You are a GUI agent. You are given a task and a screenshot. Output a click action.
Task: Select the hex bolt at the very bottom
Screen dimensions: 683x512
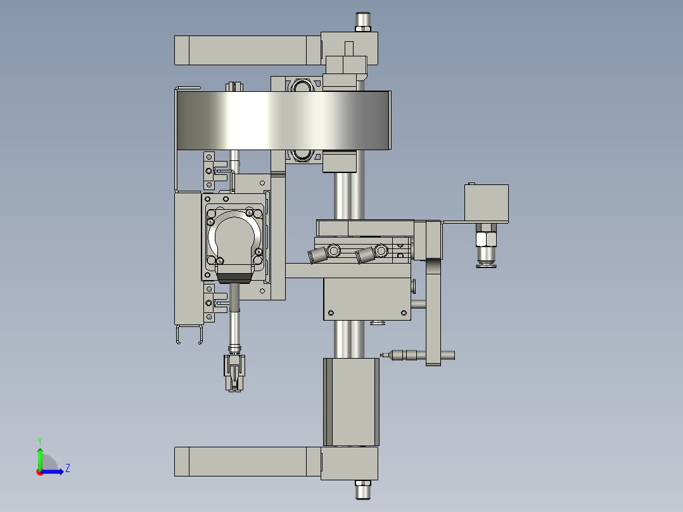pyautogui.click(x=363, y=490)
